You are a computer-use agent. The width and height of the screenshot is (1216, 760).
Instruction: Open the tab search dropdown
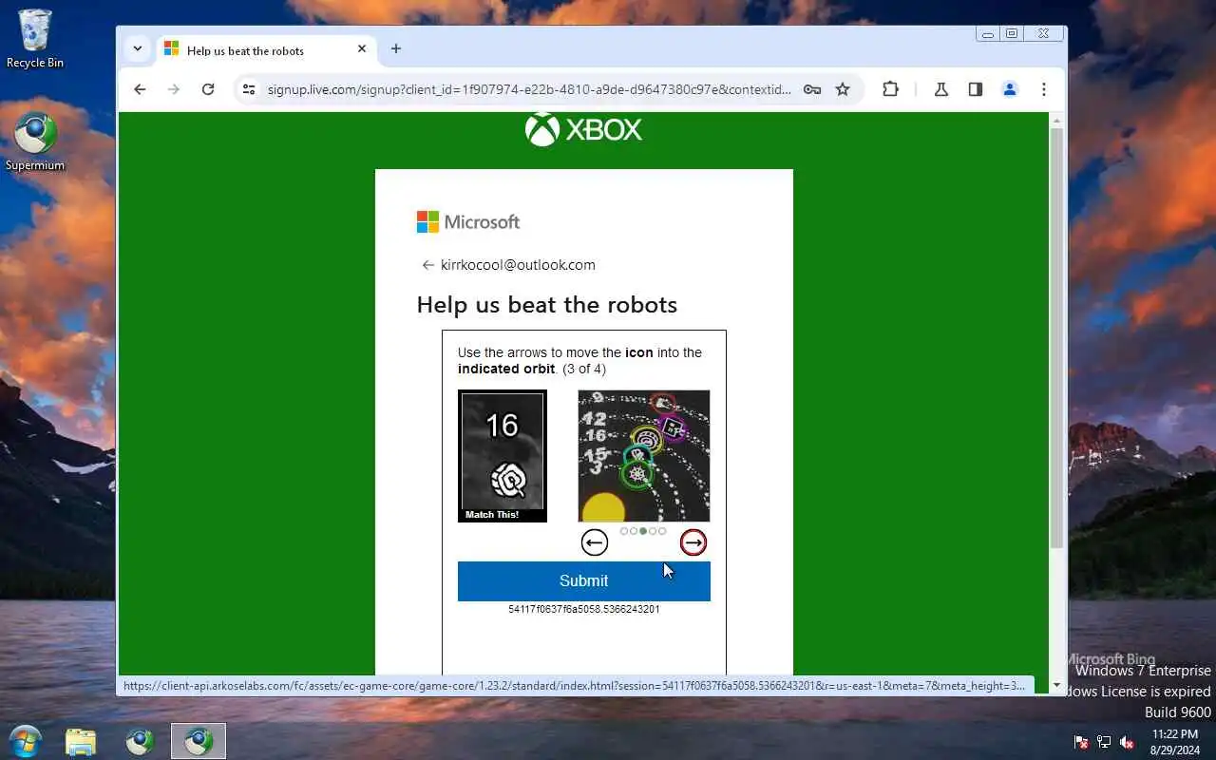tap(138, 48)
